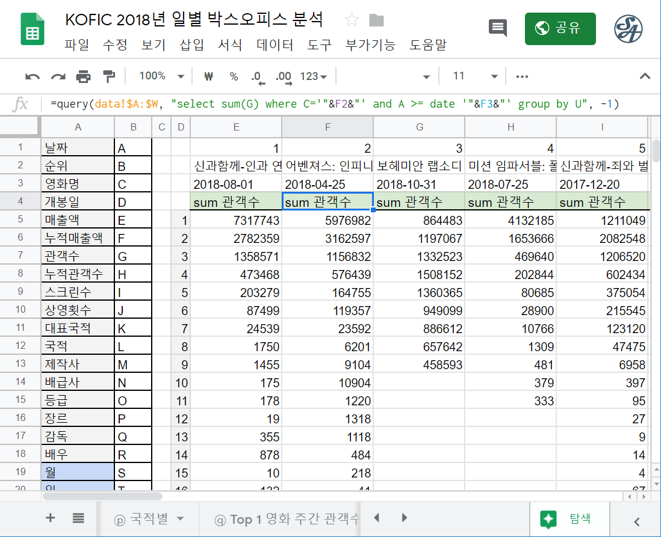Click the undo arrow icon
Screen dimensions: 661x537
tap(33, 76)
